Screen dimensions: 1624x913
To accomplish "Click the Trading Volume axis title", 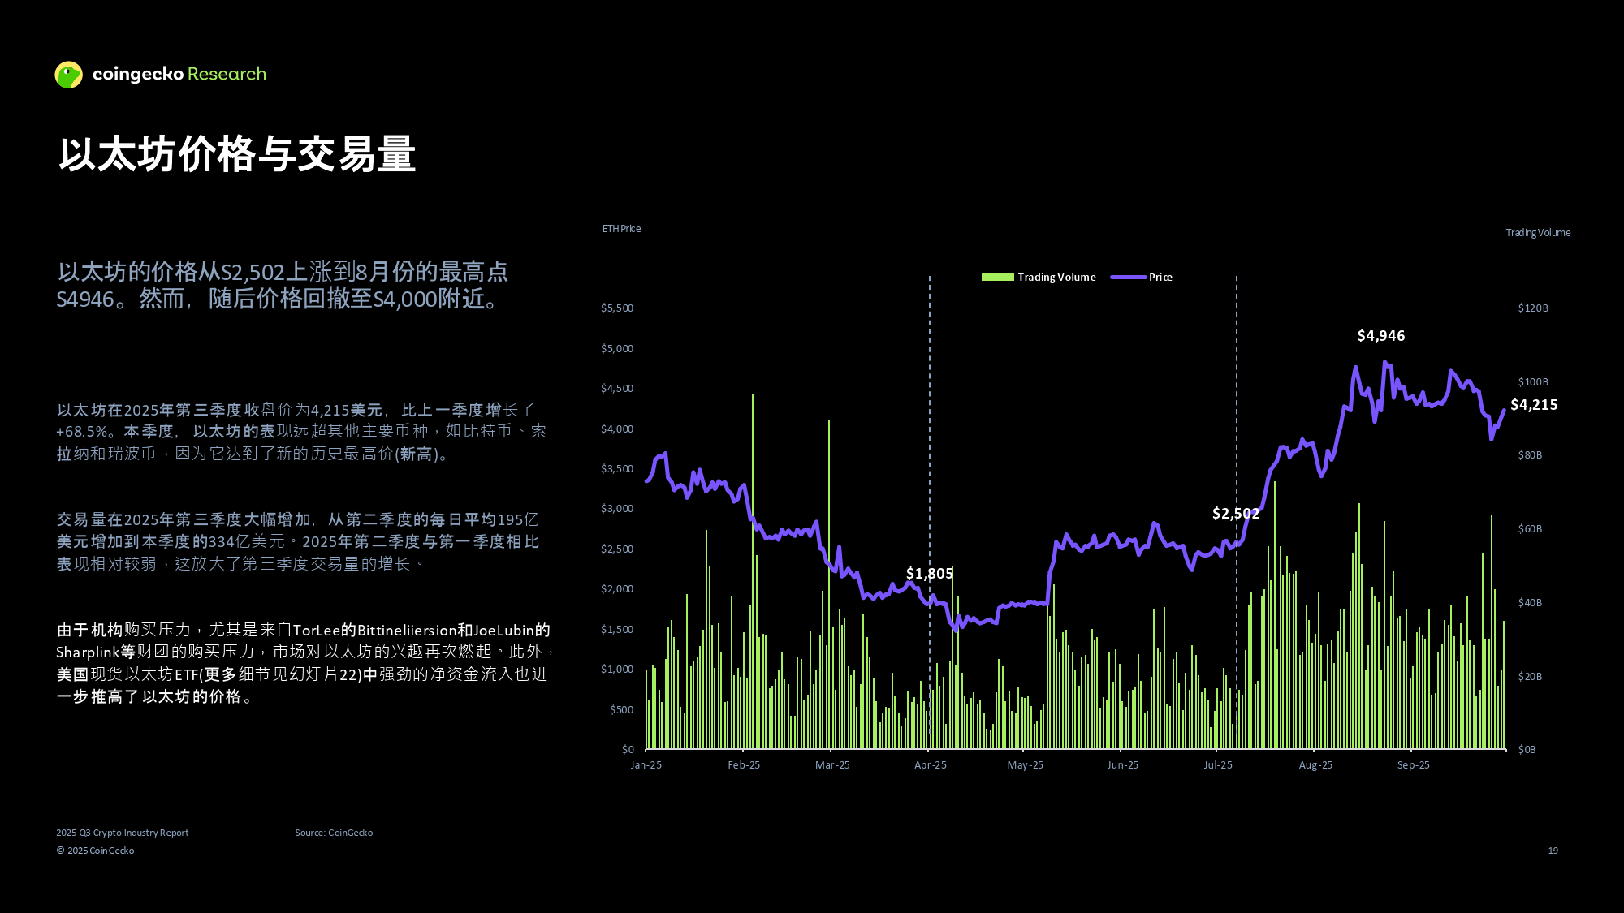I will pos(1537,233).
